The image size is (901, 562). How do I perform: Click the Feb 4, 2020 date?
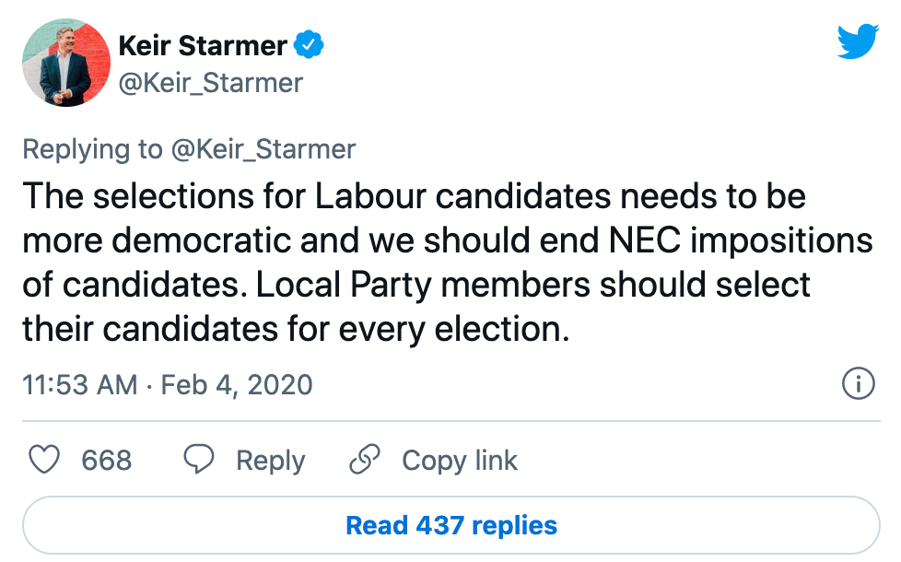(x=237, y=384)
